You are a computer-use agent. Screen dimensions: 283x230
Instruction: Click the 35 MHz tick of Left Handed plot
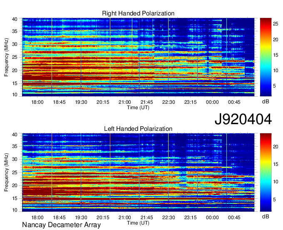(x=15, y=146)
